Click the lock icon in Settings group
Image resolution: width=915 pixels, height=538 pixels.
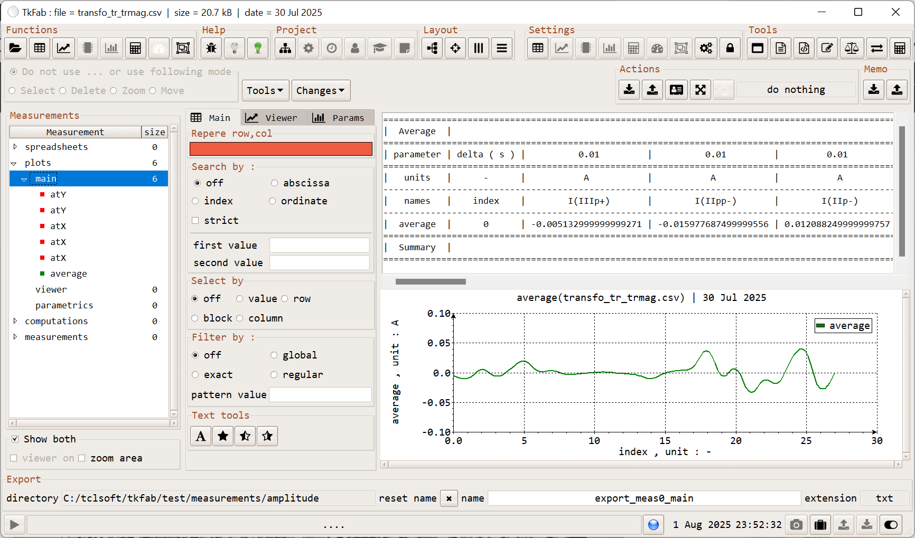(x=730, y=48)
